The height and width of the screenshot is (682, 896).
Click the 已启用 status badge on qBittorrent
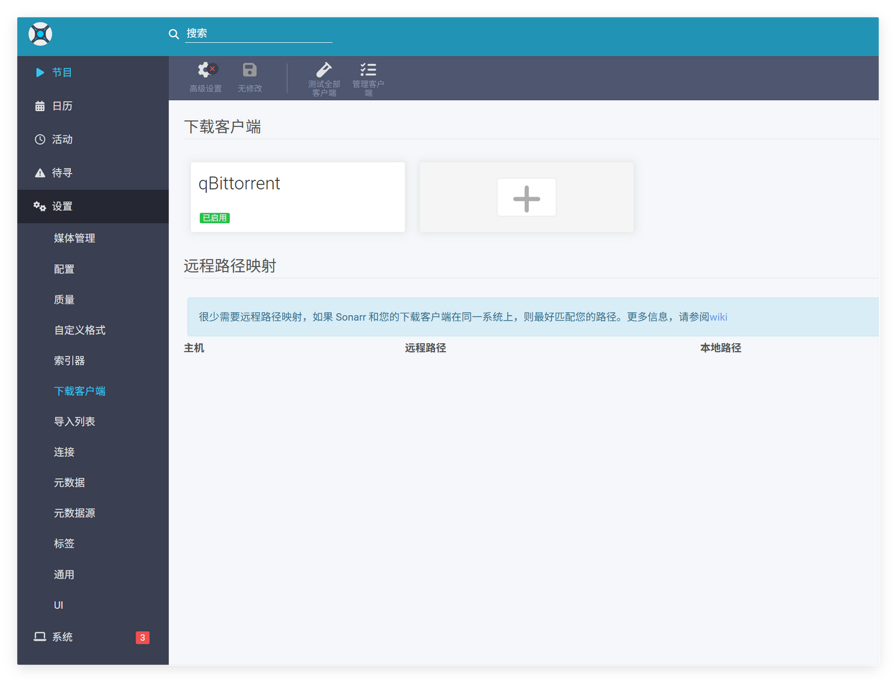[214, 218]
